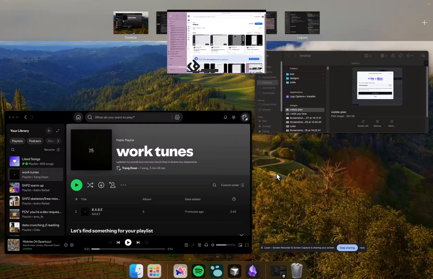This screenshot has height=279, width=433.
Task: Open more options for work tunes playlist
Action: [123, 185]
